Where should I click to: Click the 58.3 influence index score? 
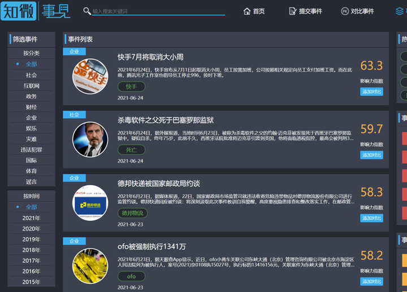click(x=371, y=192)
